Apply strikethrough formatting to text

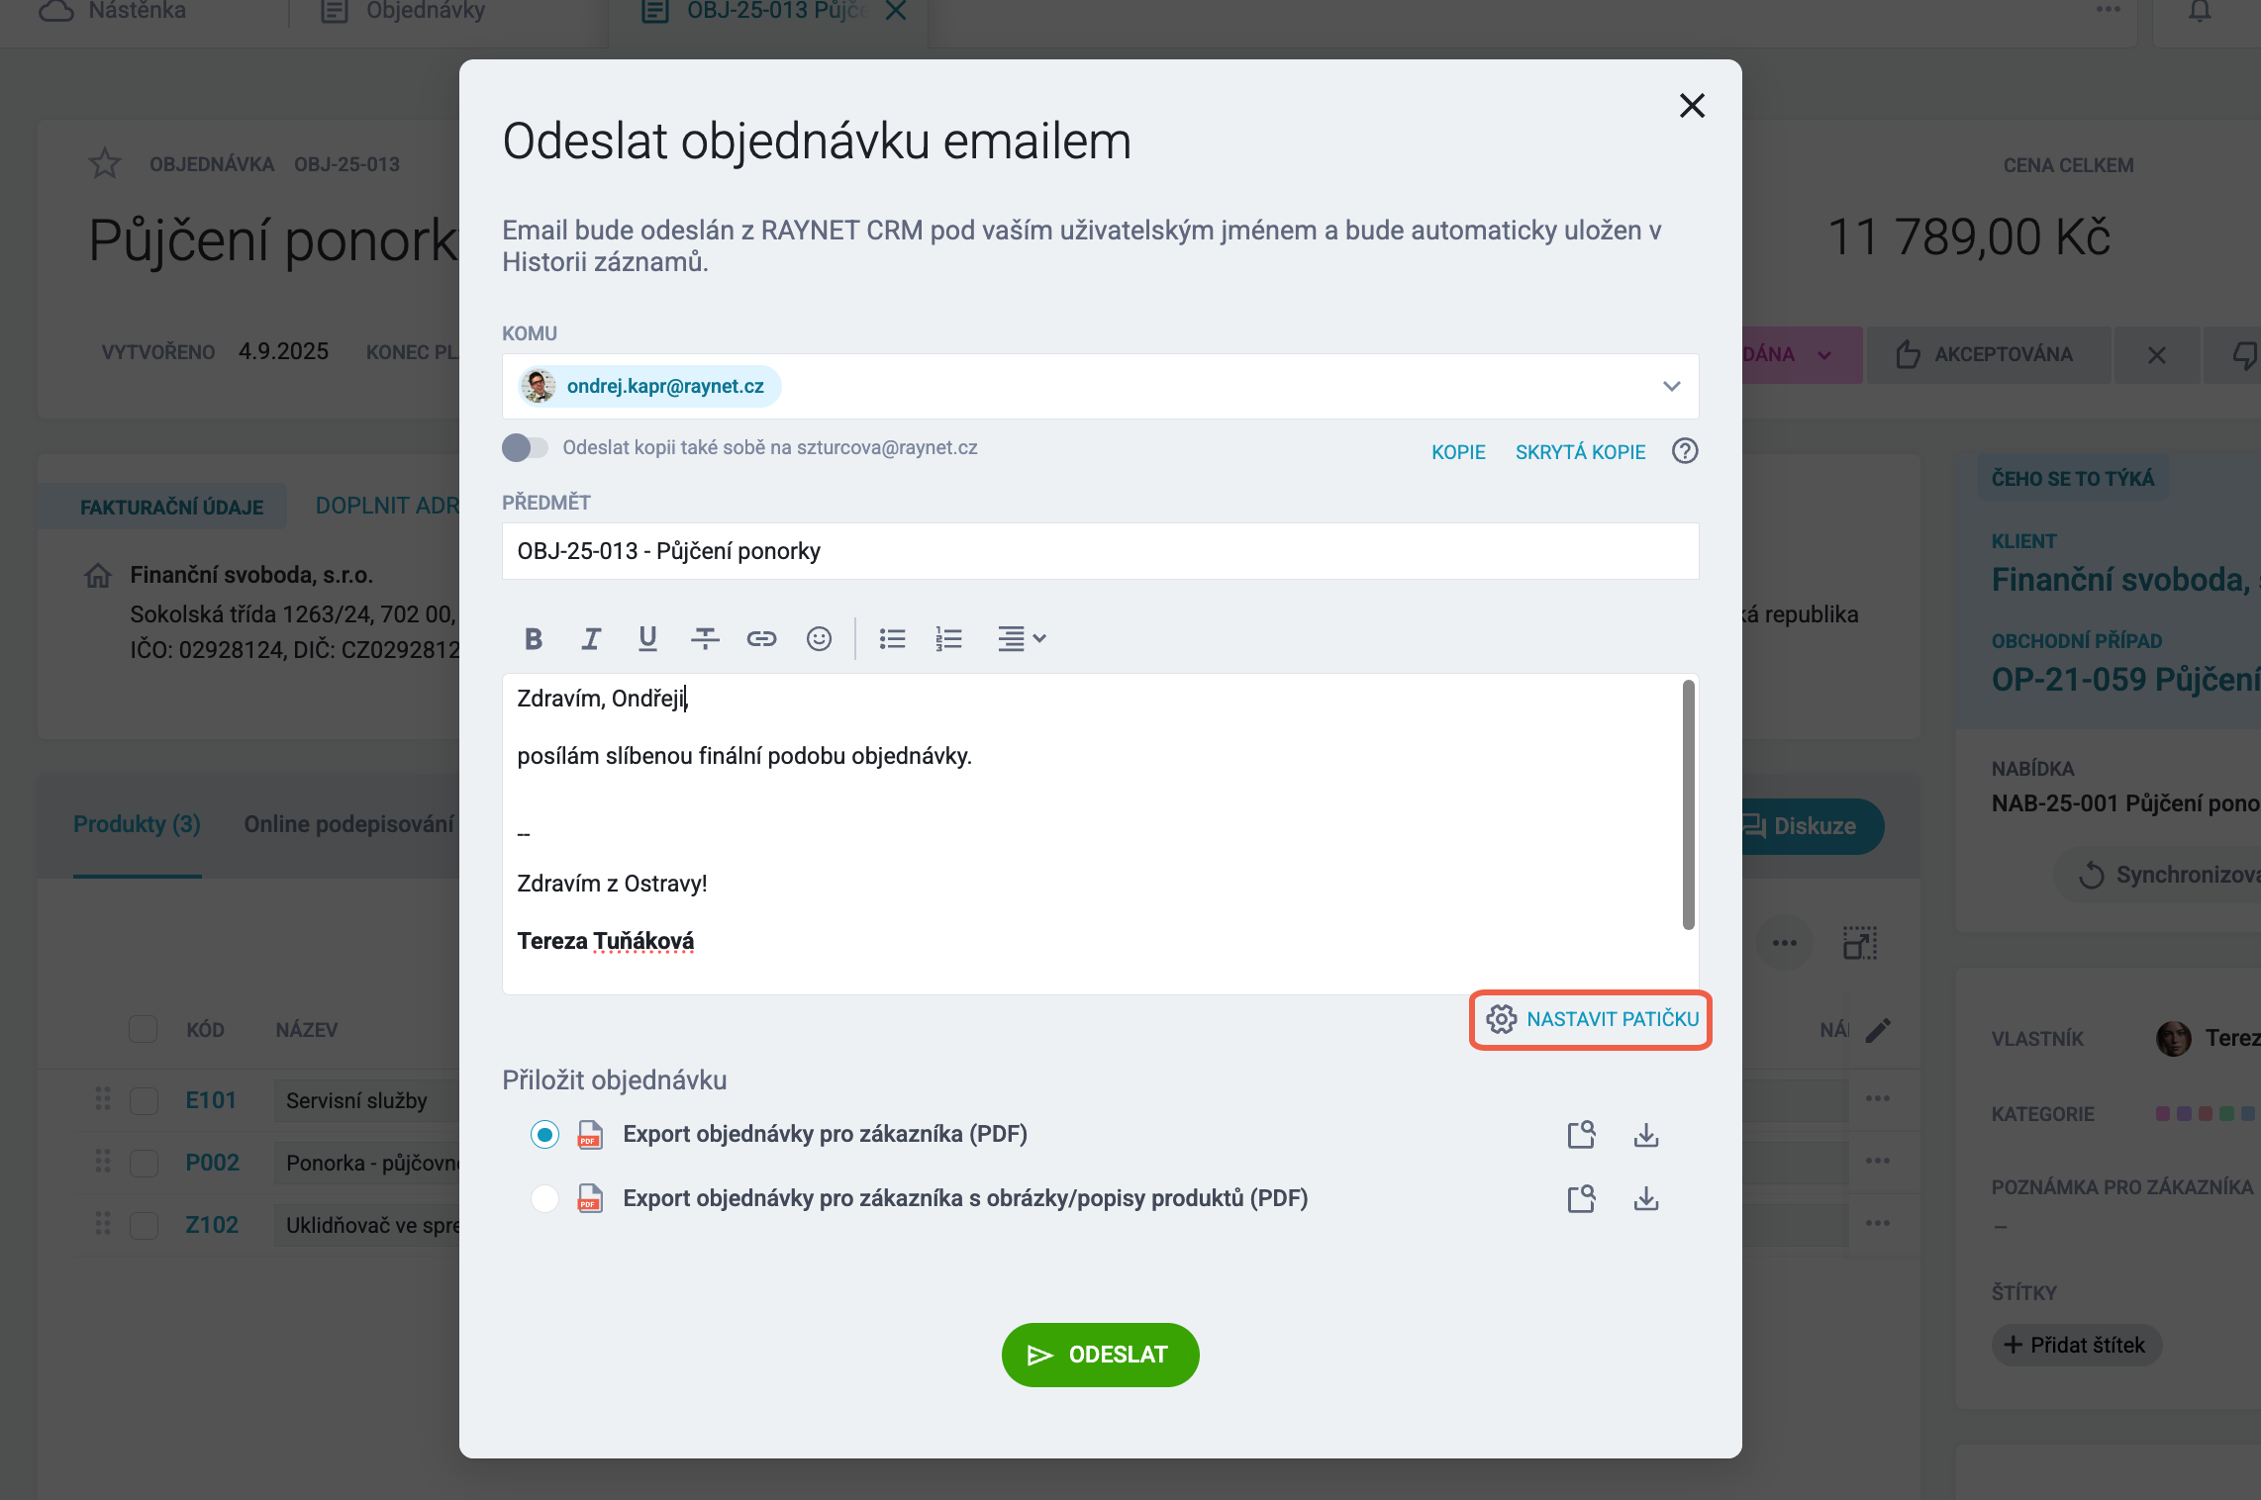click(705, 639)
